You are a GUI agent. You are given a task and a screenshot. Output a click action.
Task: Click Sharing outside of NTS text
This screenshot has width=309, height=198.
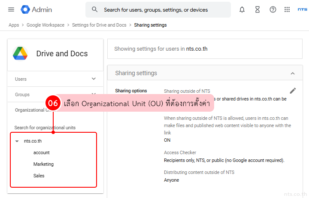[x=187, y=91]
